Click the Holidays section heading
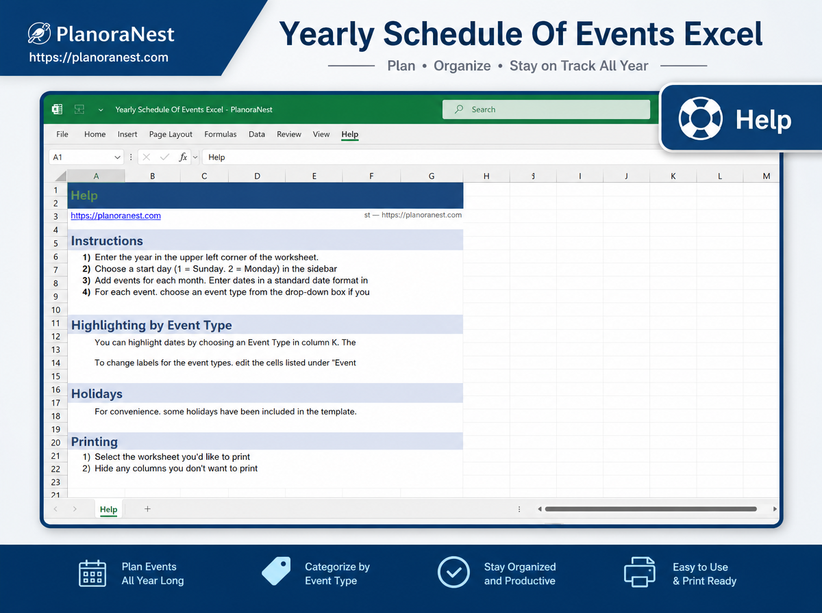This screenshot has width=822, height=613. click(x=97, y=394)
